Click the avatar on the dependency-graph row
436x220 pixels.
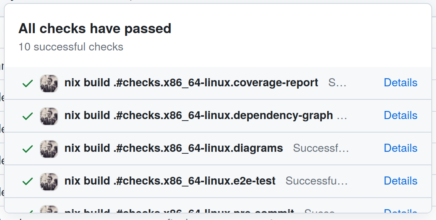(49, 116)
